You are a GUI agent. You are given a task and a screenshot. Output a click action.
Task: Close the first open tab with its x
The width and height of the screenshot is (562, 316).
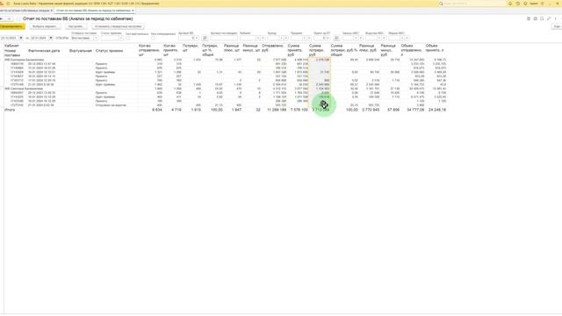click(x=52, y=11)
